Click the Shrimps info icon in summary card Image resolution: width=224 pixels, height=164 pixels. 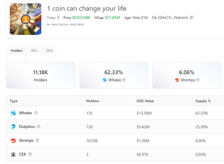[197, 80]
